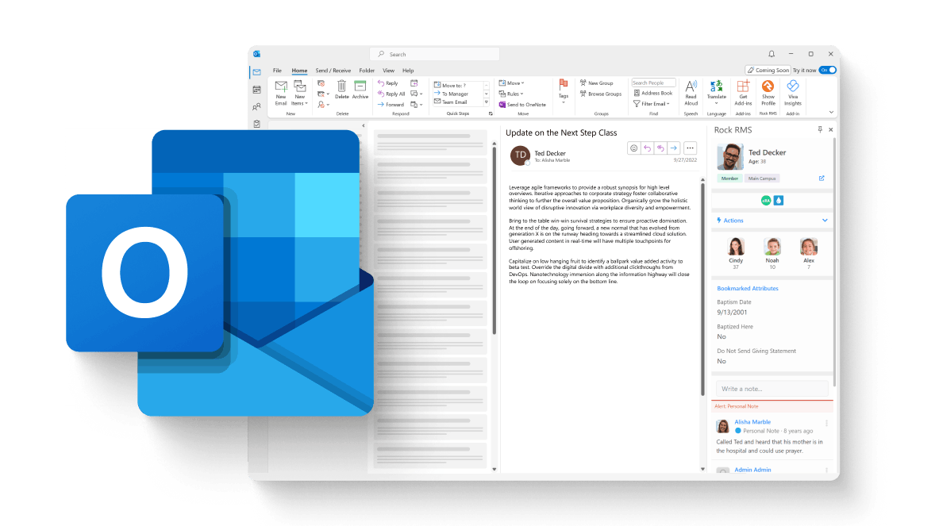Open the Filter Email dropdown
This screenshot has width=935, height=526.
tap(652, 104)
